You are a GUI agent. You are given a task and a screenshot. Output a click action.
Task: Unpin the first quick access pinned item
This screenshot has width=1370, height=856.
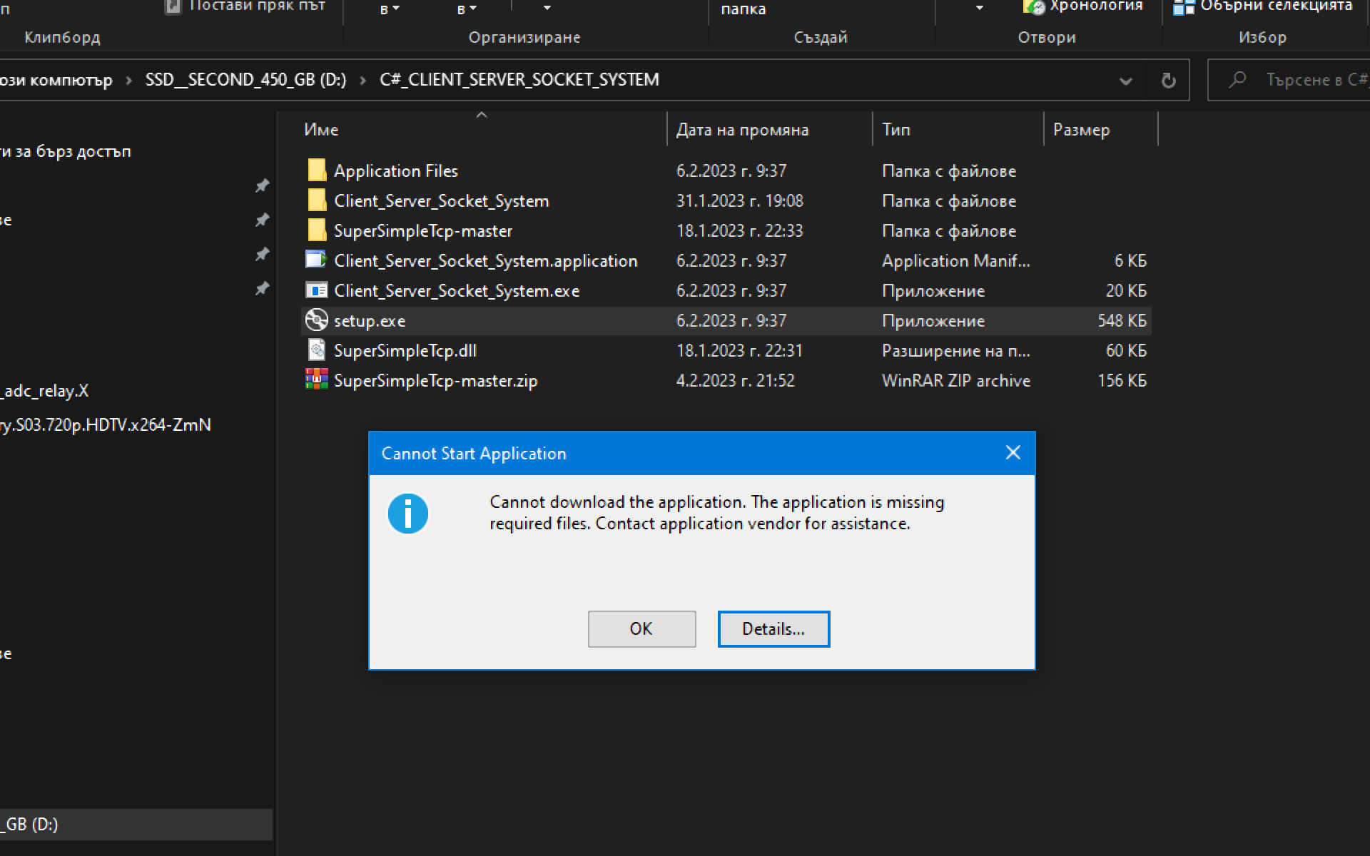[263, 185]
